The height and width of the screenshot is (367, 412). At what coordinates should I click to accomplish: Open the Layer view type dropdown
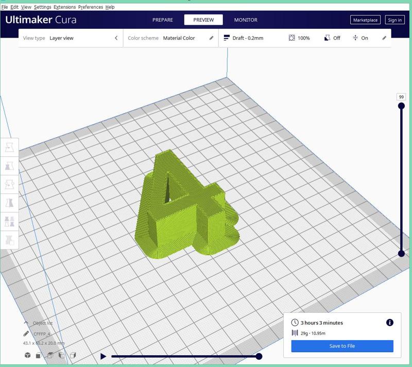tap(61, 38)
